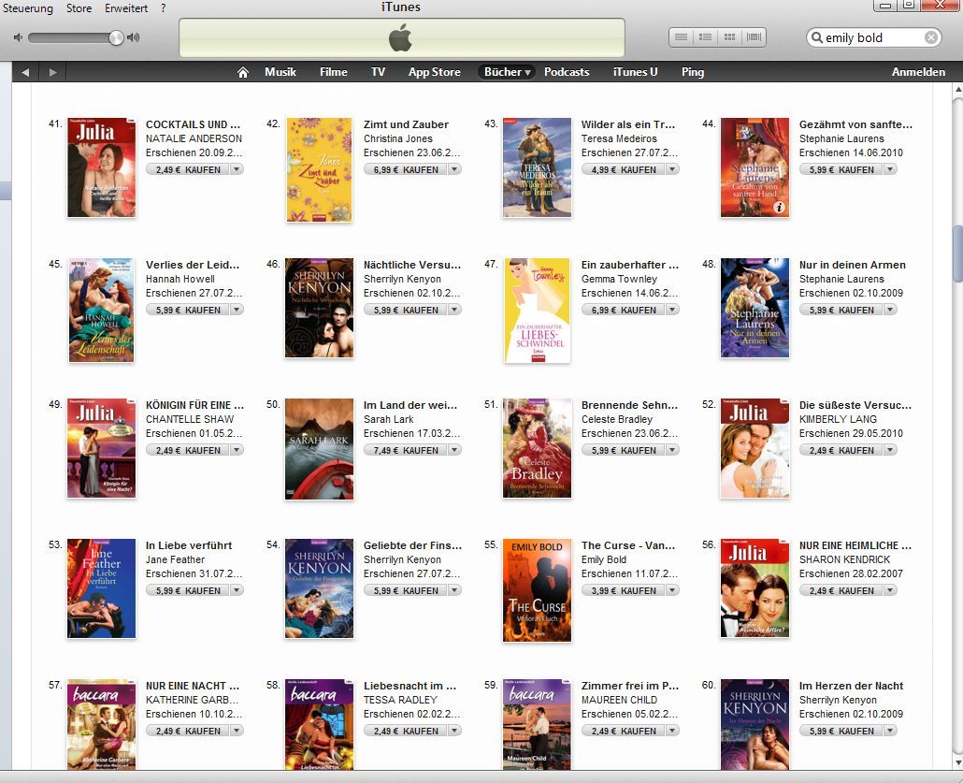Screen dimensions: 963x783
Task: Mute using the low-volume speaker icon
Action: pyautogui.click(x=19, y=37)
